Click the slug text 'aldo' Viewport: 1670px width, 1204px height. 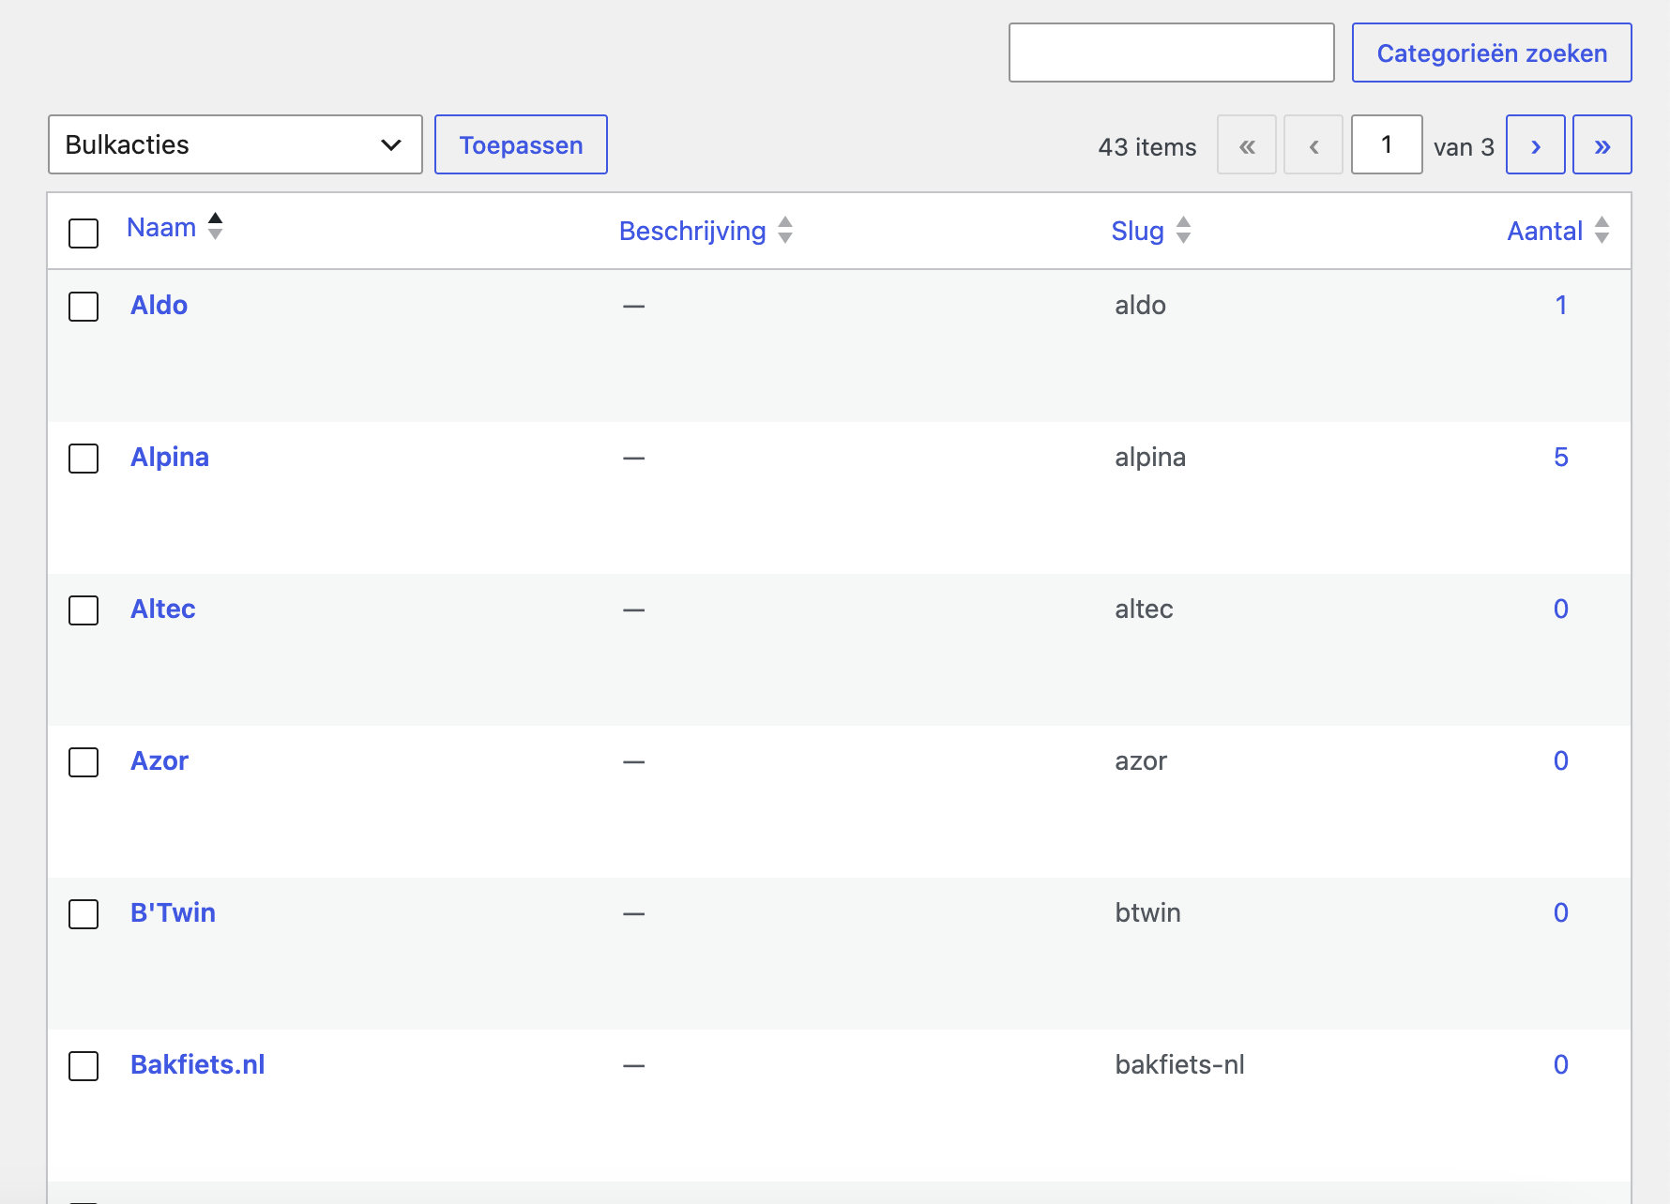click(x=1140, y=305)
